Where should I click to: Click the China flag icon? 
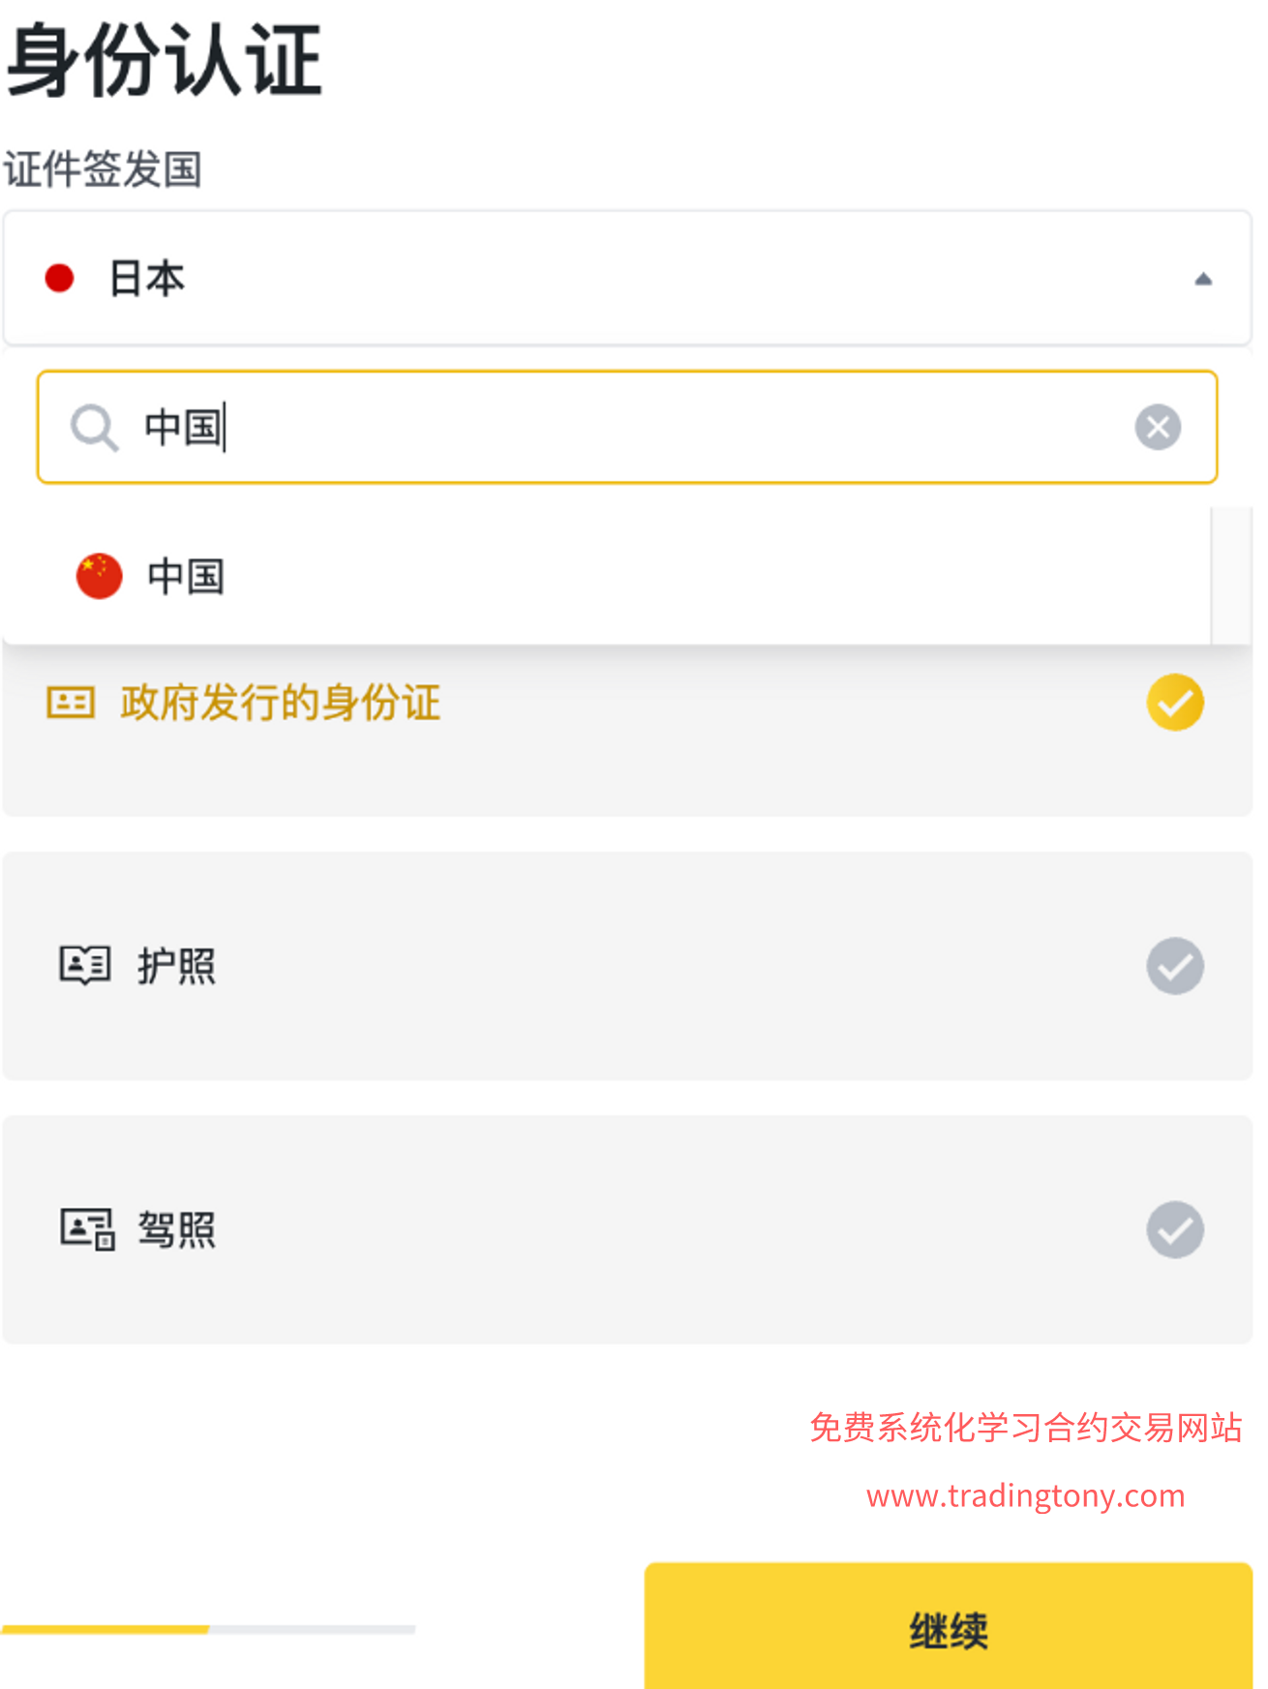99,576
